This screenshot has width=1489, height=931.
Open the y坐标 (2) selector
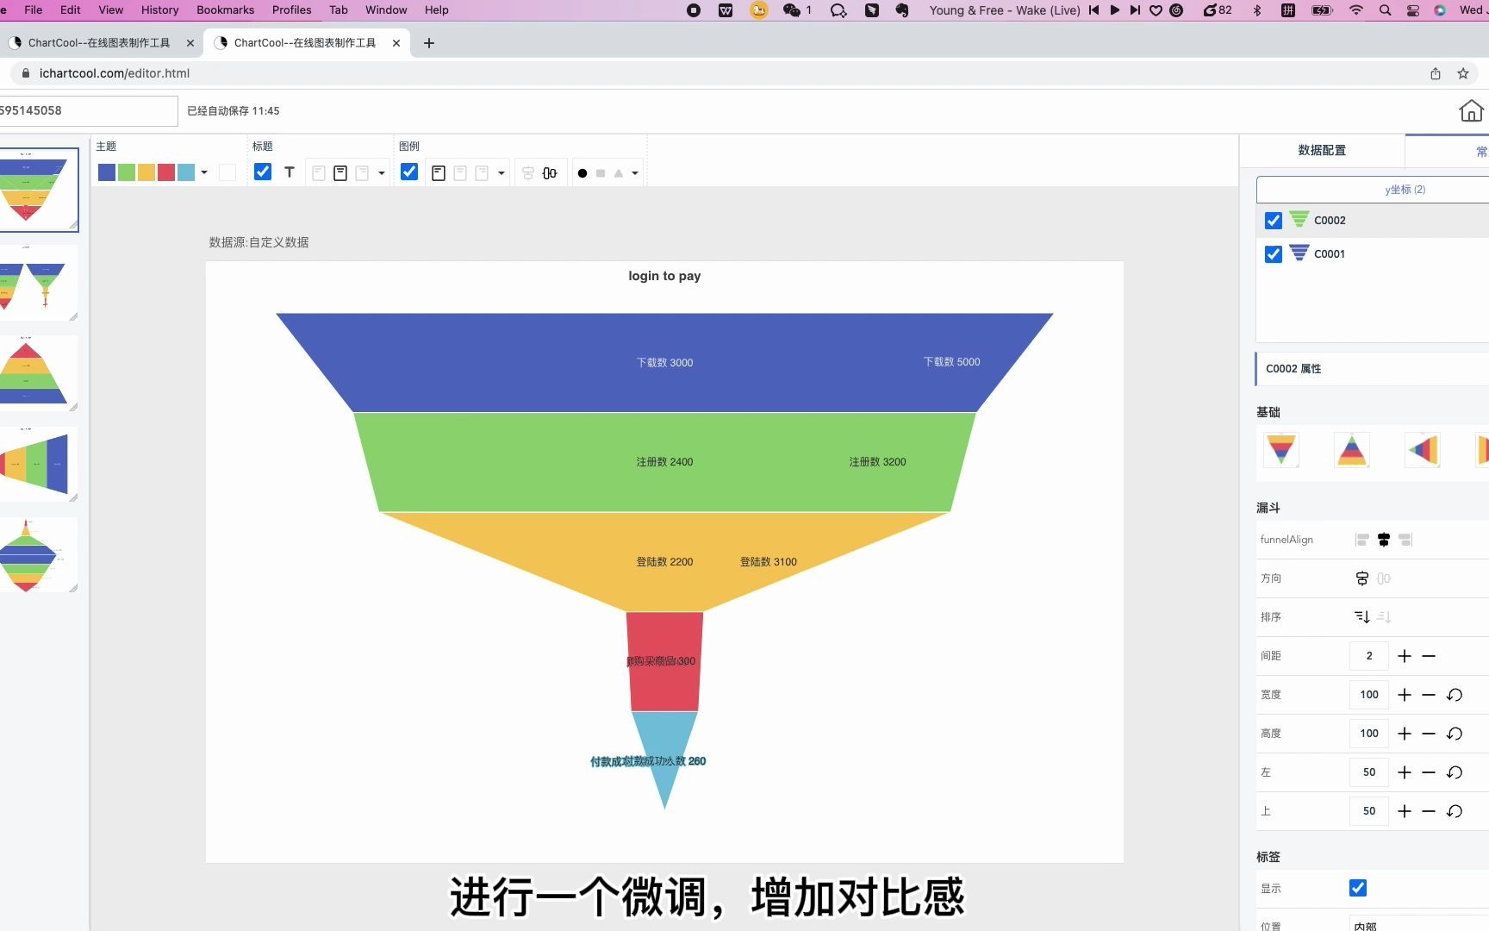click(x=1373, y=190)
